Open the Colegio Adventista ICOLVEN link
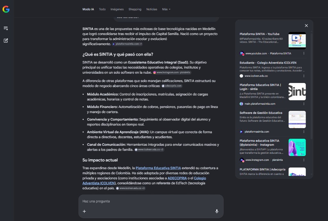The width and height of the screenshot is (328, 221). 144,180
